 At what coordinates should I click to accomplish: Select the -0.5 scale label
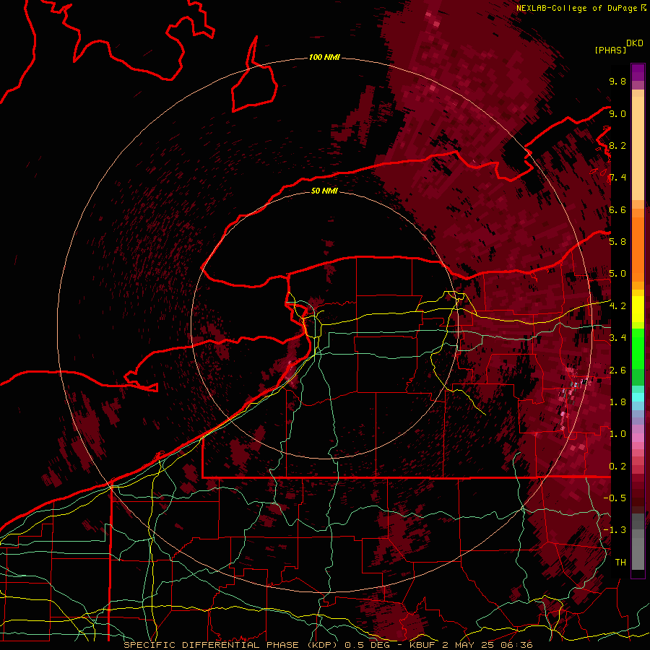[615, 498]
